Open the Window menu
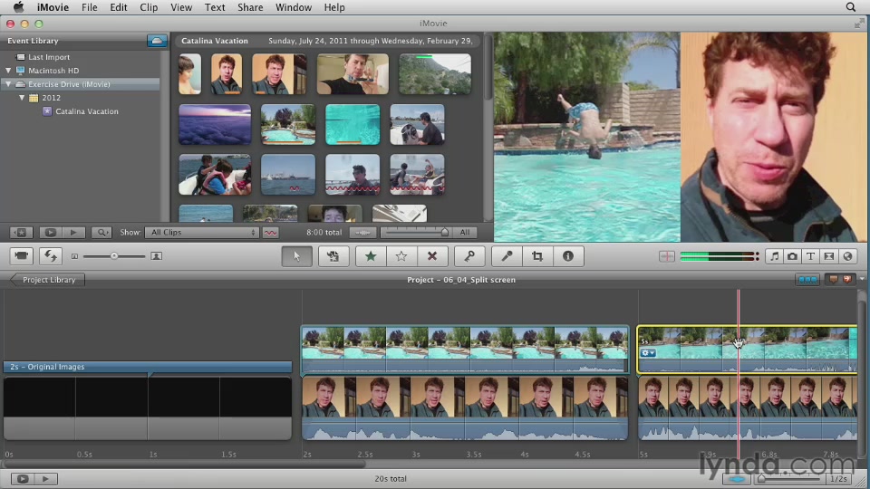Image resolution: width=870 pixels, height=489 pixels. tap(294, 7)
